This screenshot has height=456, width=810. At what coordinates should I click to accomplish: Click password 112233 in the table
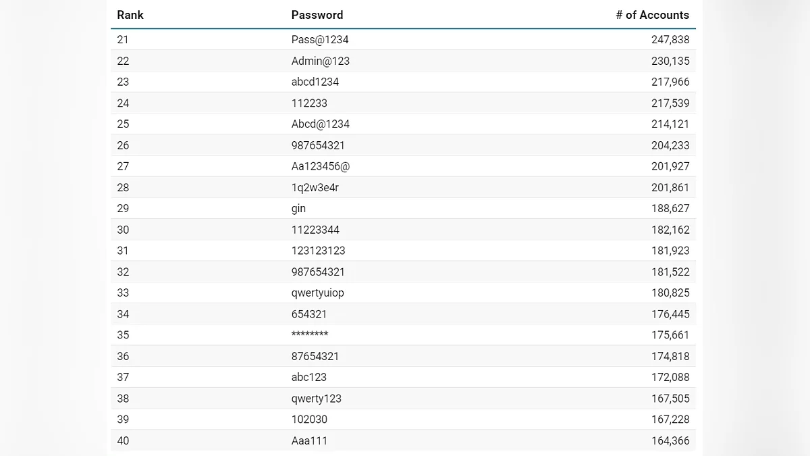pyautogui.click(x=308, y=103)
